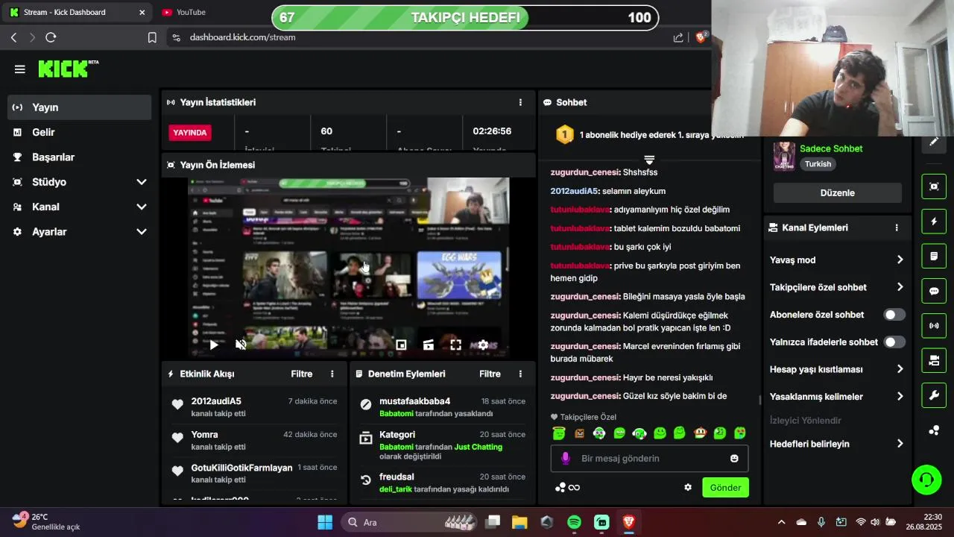Open chat settings gear next to Gönder
Viewport: 954px width, 537px height.
coord(688,487)
